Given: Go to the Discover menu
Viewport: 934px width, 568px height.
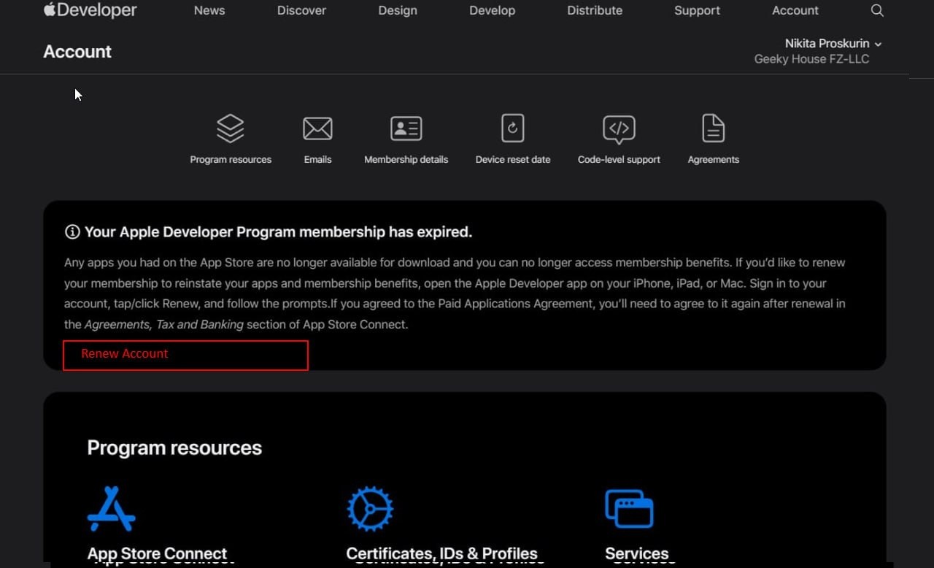Looking at the screenshot, I should click(301, 10).
